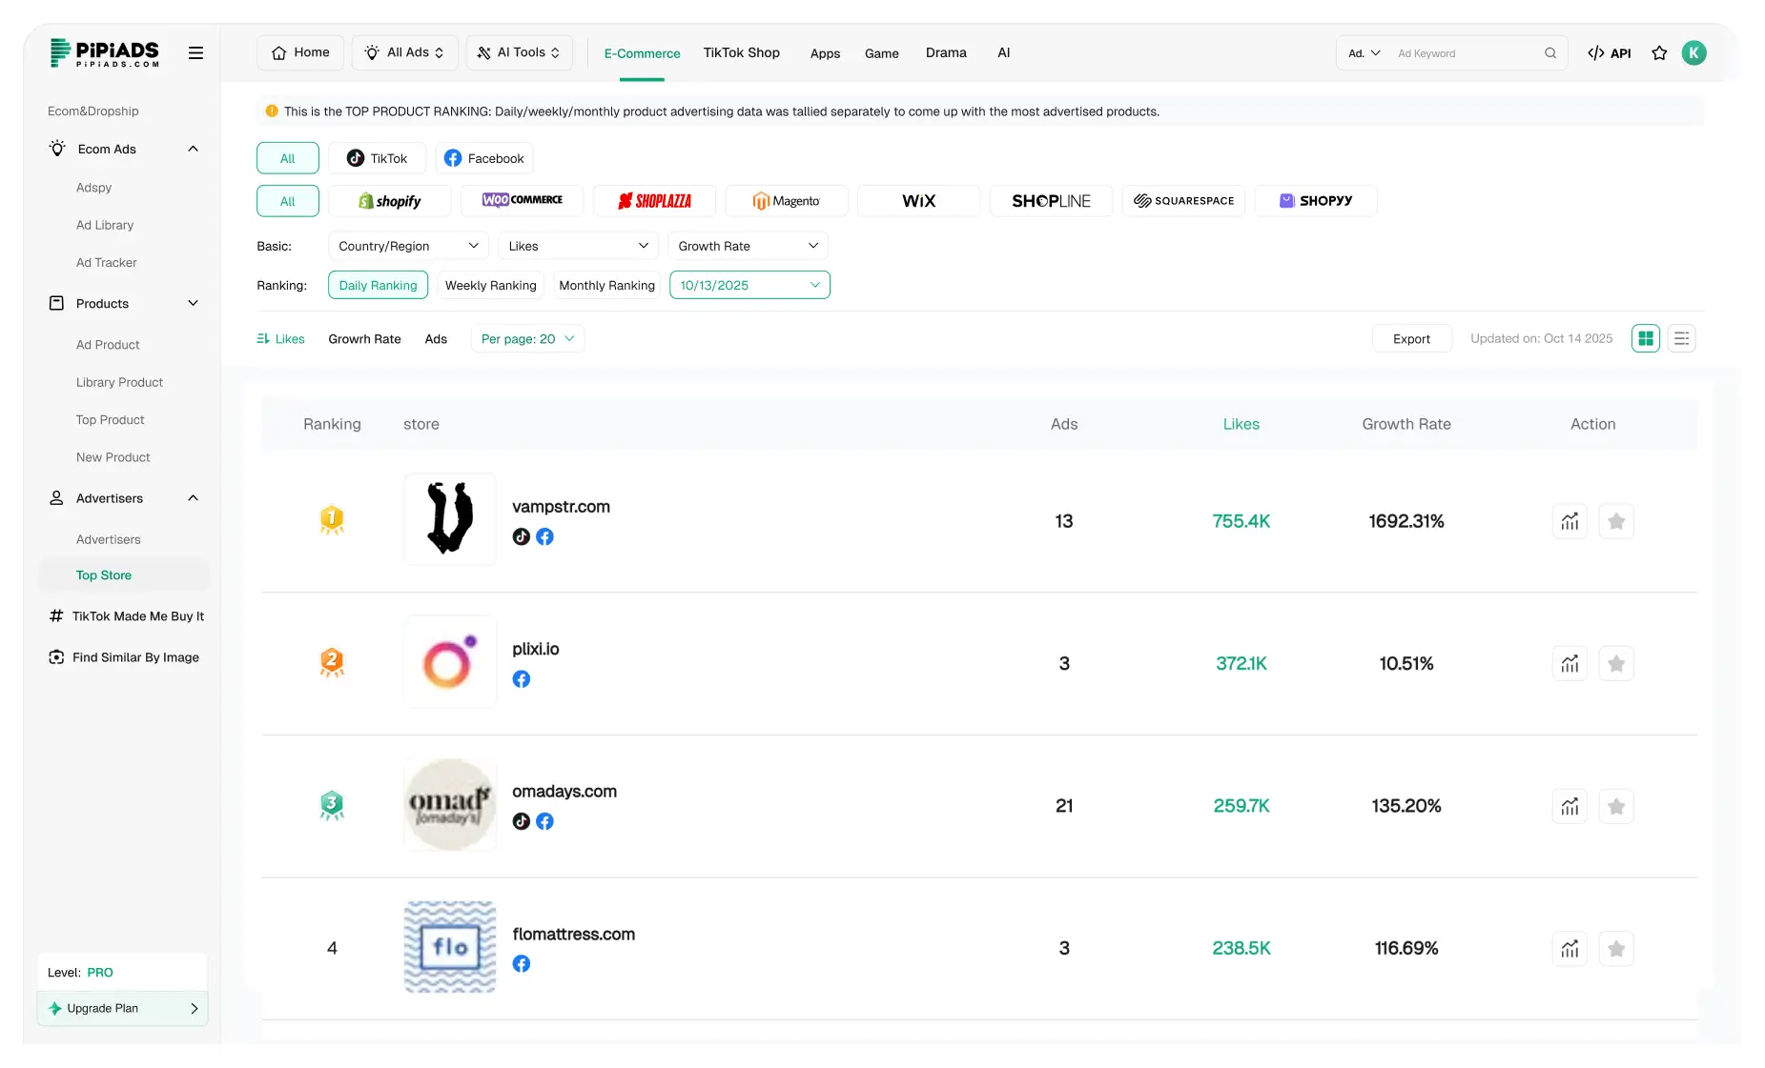The image size is (1765, 1068).
Task: Favorite plixi.io with the star icon
Action: point(1615,664)
